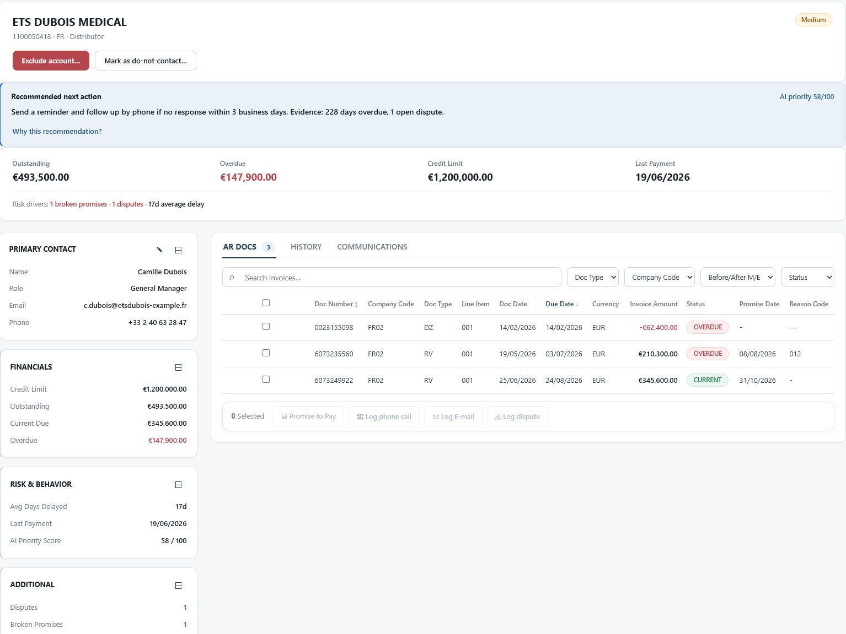Open the Company Code filter dropdown
Screen dimensions: 846x634
(x=660, y=277)
